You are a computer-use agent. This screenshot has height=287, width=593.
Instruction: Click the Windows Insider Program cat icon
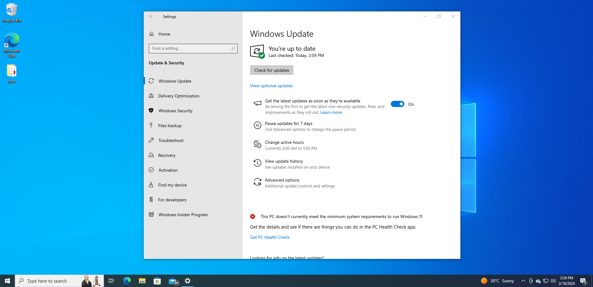pos(151,214)
